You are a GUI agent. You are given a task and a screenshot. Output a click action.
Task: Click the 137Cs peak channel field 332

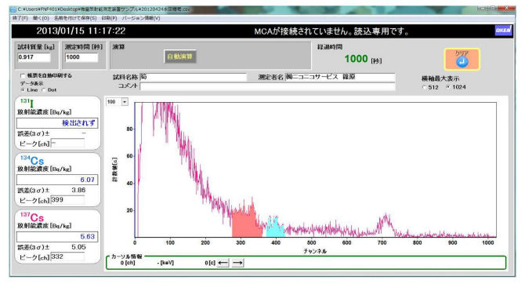tap(67, 257)
